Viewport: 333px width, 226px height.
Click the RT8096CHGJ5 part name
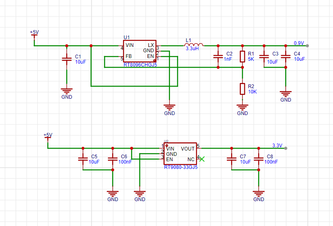coord(140,65)
